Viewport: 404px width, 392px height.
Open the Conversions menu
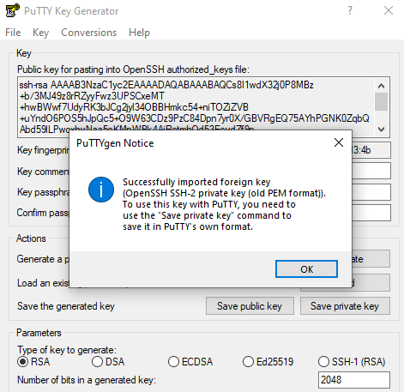click(x=89, y=33)
